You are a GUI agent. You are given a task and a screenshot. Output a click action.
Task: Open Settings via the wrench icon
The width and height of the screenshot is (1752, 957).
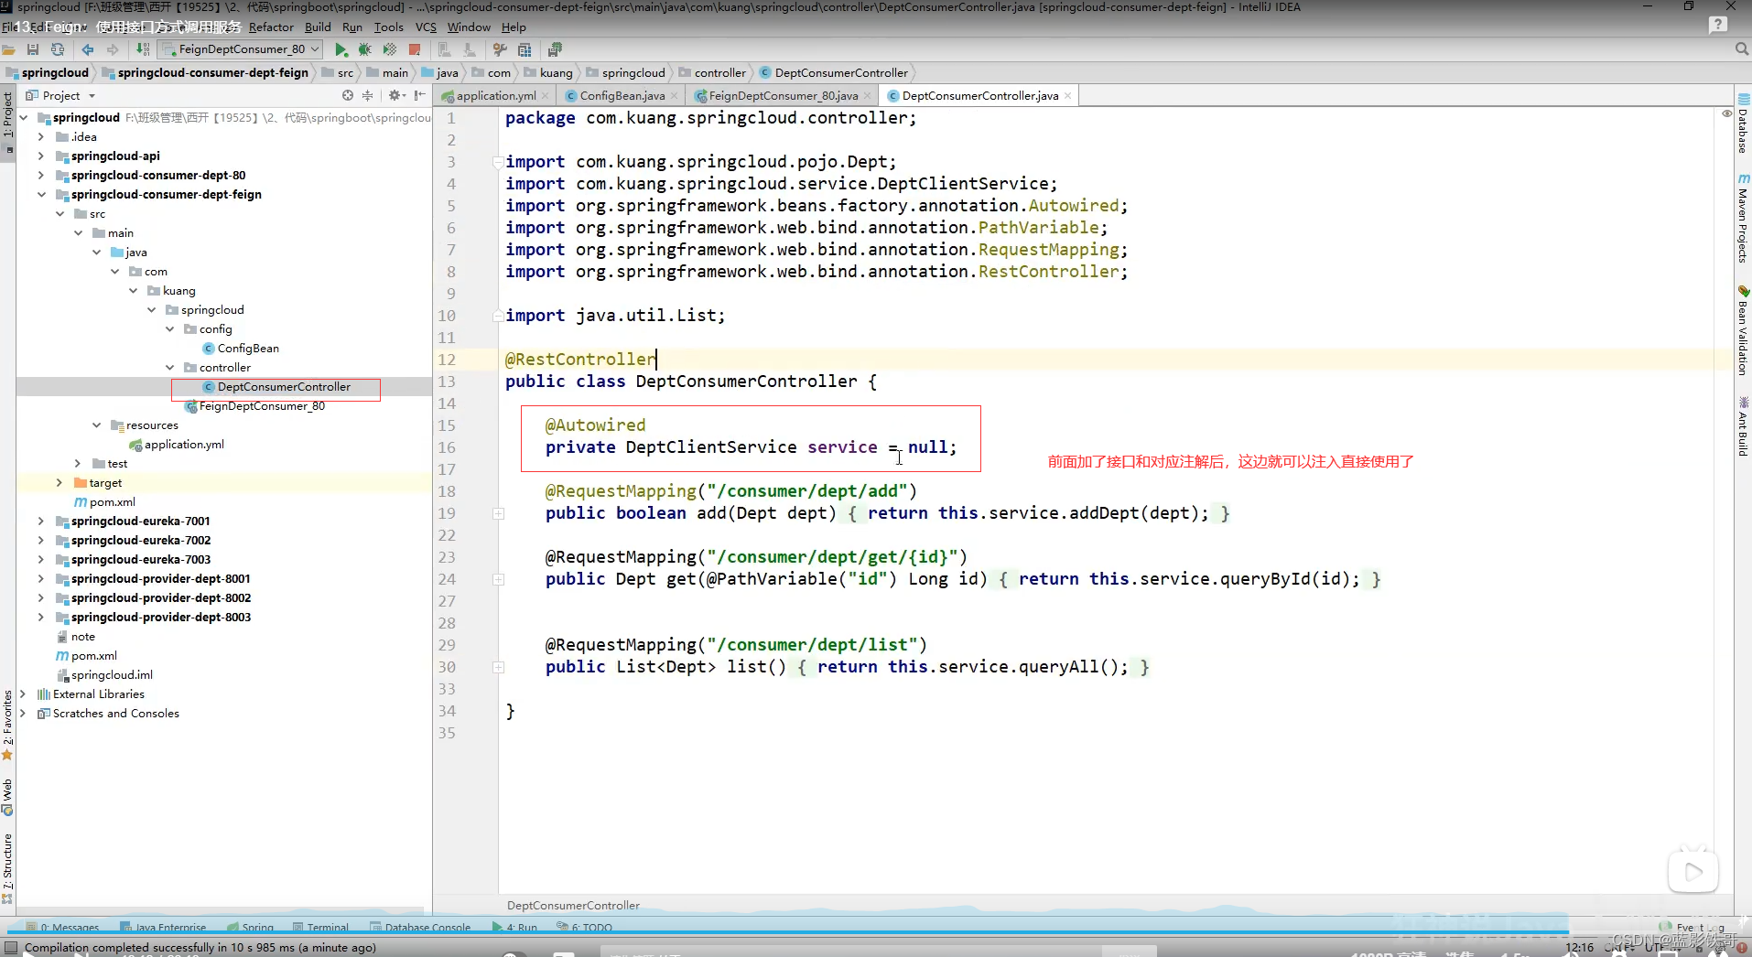coord(500,49)
